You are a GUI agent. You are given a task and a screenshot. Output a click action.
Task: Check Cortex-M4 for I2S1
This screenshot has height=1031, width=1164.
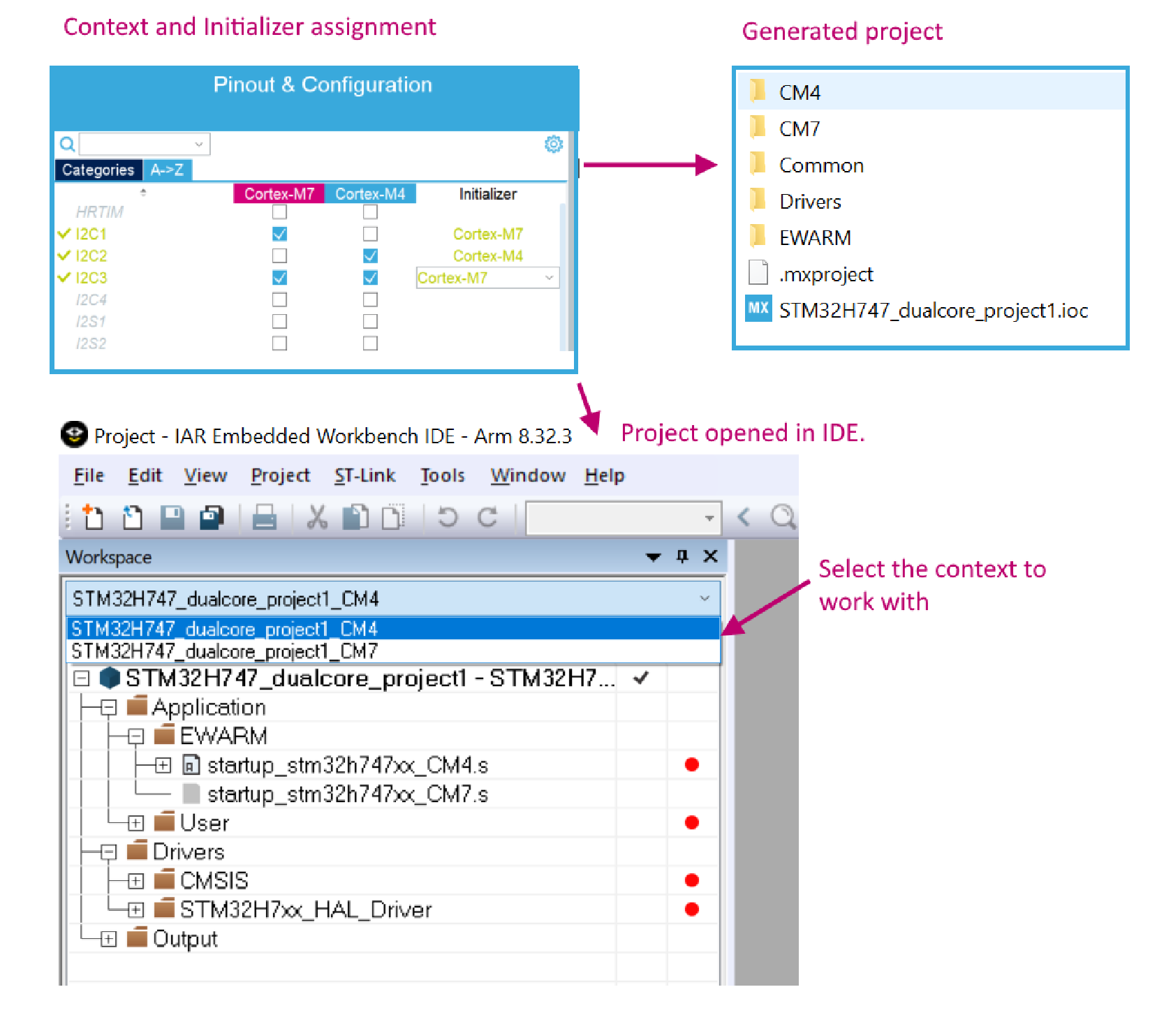pos(370,321)
